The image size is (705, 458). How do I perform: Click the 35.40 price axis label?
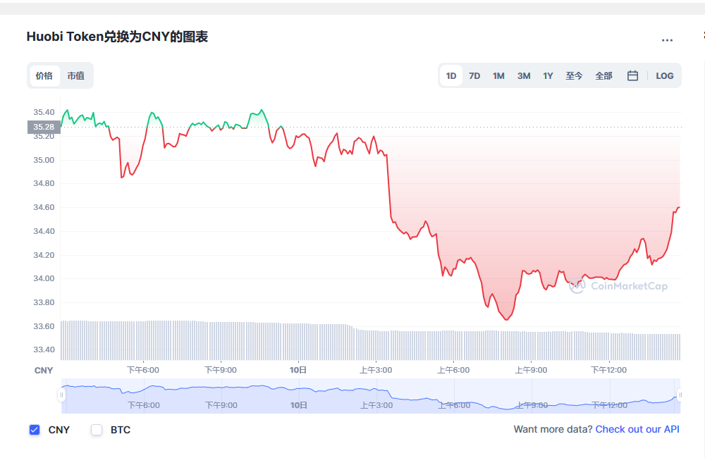[44, 112]
